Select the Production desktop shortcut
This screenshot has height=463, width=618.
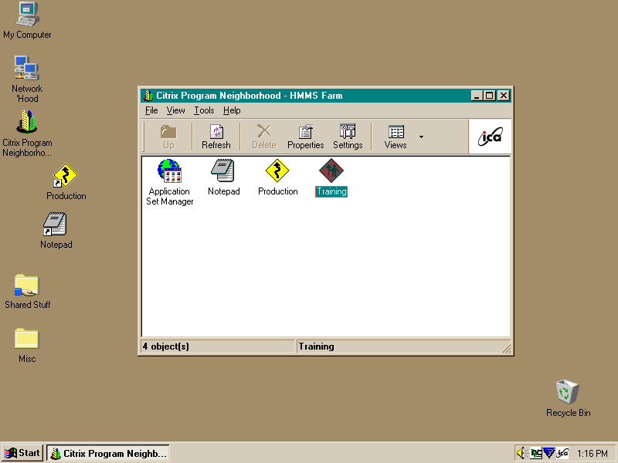tap(66, 181)
